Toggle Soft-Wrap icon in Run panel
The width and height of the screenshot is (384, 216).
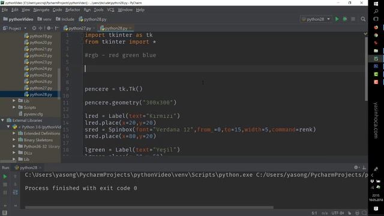15,193
